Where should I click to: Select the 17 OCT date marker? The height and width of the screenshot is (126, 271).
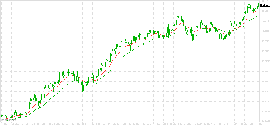4,124
